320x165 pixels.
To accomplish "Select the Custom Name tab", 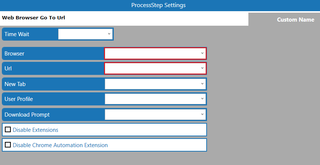I will tap(295, 20).
